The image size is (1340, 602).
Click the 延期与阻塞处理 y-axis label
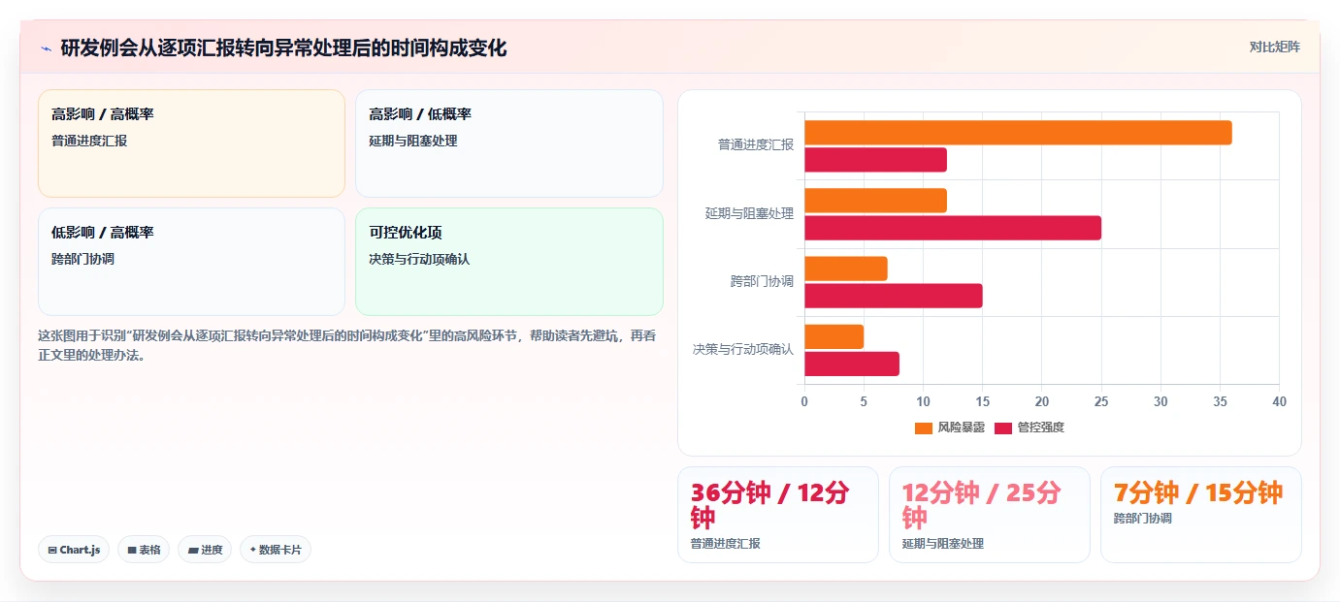(750, 213)
